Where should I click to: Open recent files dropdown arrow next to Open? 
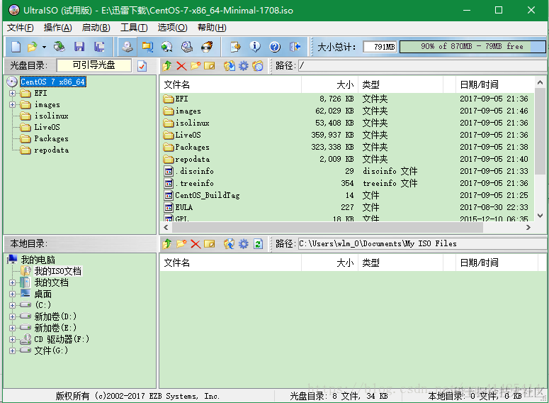click(x=44, y=47)
